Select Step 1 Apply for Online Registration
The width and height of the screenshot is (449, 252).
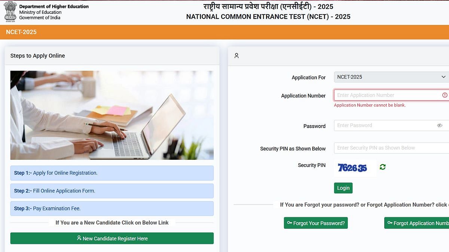click(x=112, y=173)
